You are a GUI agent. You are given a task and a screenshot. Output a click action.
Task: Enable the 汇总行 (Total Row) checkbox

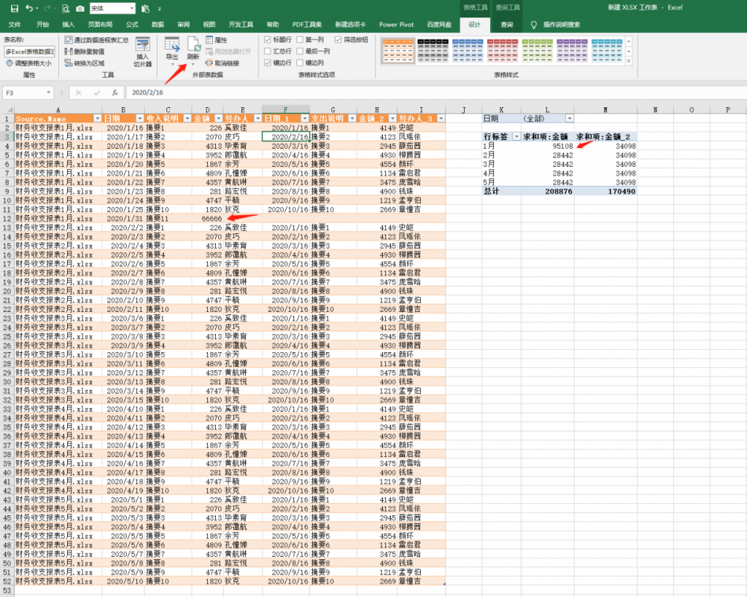[x=268, y=52]
